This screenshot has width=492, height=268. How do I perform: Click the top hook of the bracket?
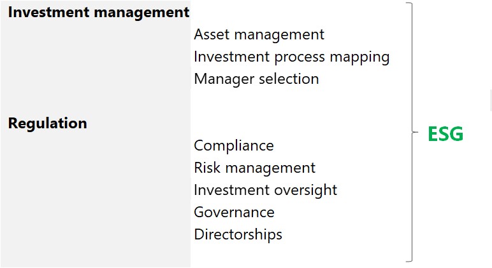[409, 3]
